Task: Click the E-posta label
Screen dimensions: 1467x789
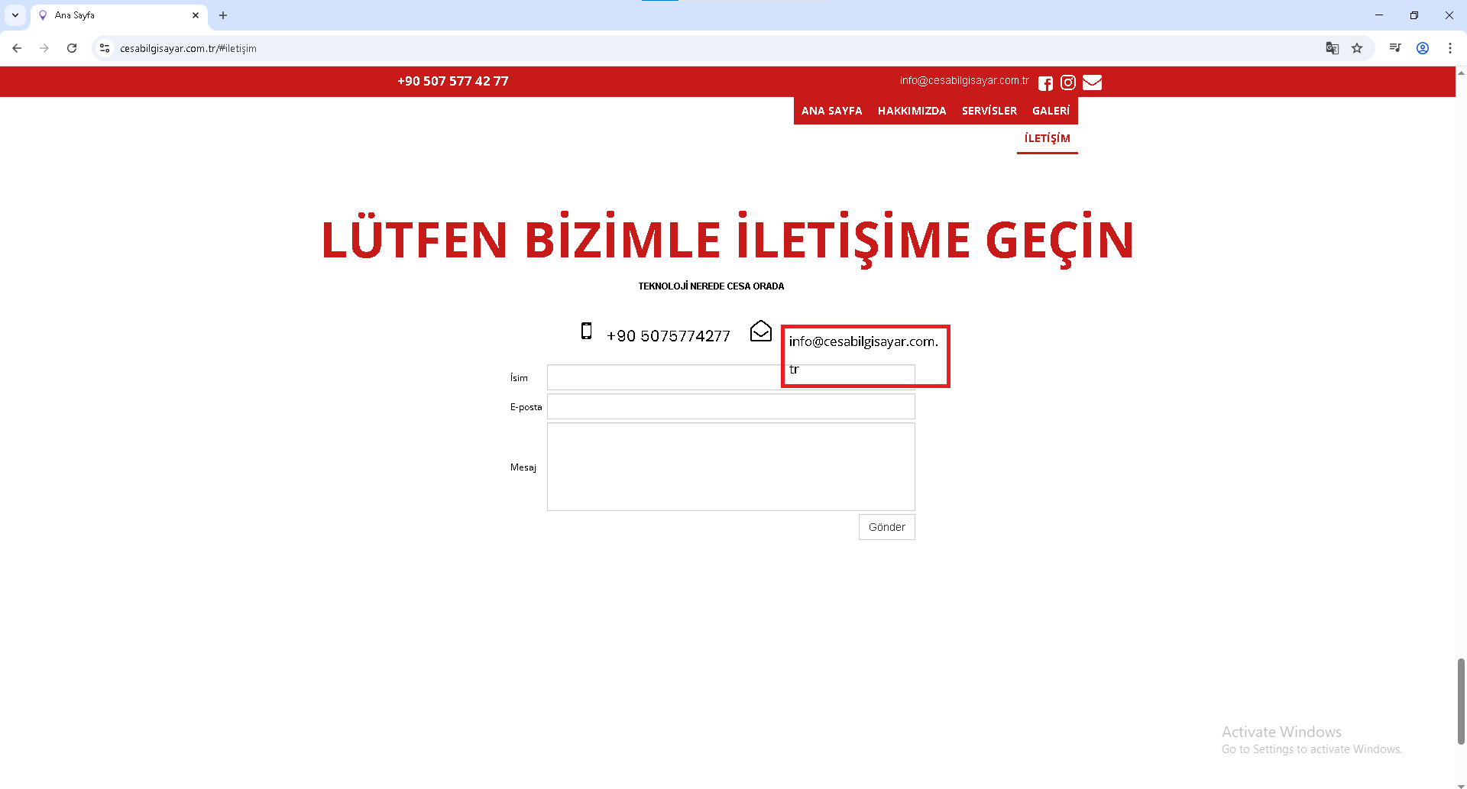Action: pyautogui.click(x=526, y=407)
